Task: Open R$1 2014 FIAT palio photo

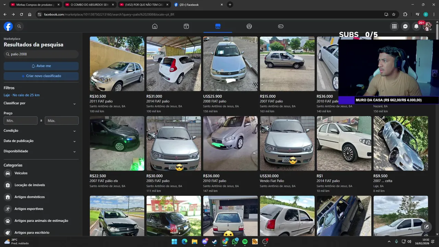Action: [x=344, y=143]
